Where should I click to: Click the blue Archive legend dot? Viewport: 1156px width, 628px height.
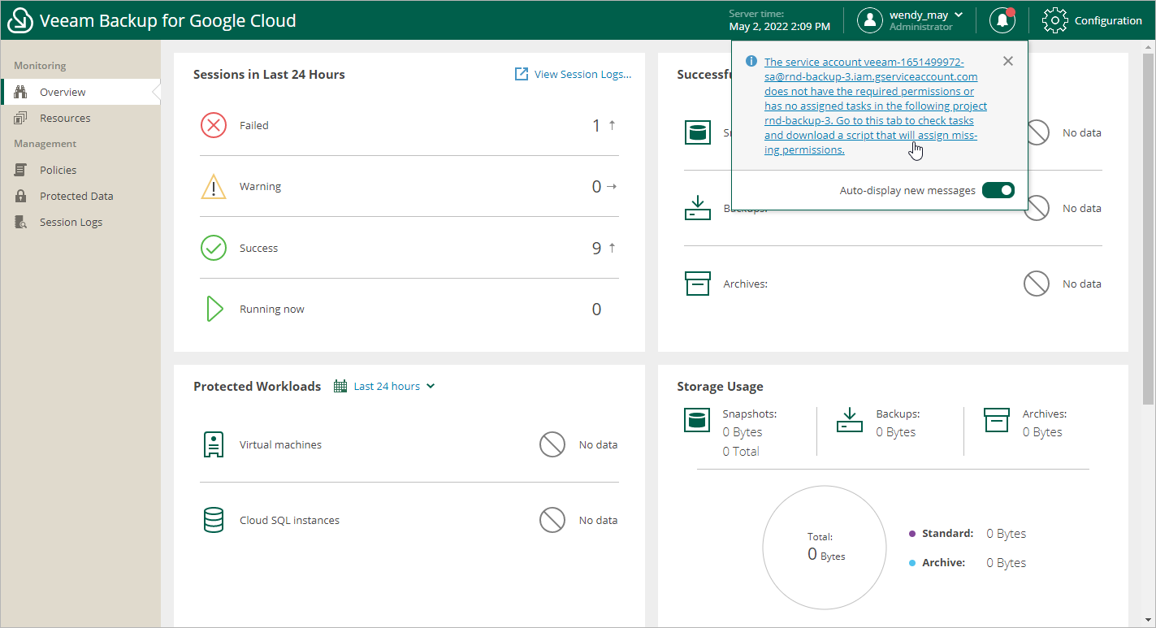point(912,562)
